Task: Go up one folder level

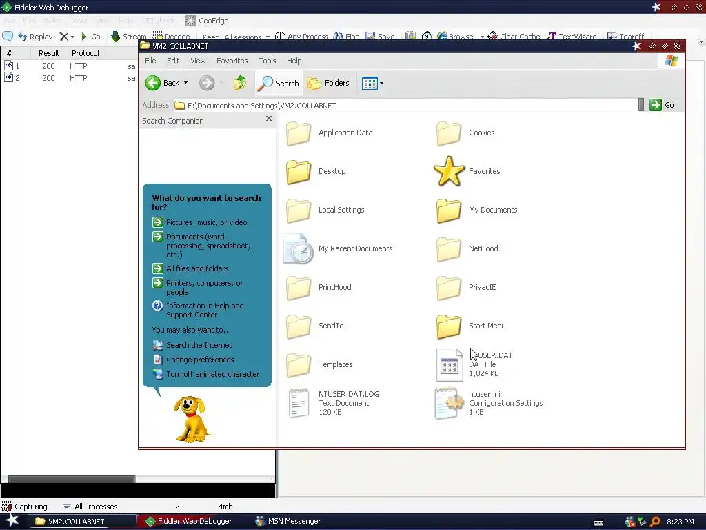Action: pos(240,83)
